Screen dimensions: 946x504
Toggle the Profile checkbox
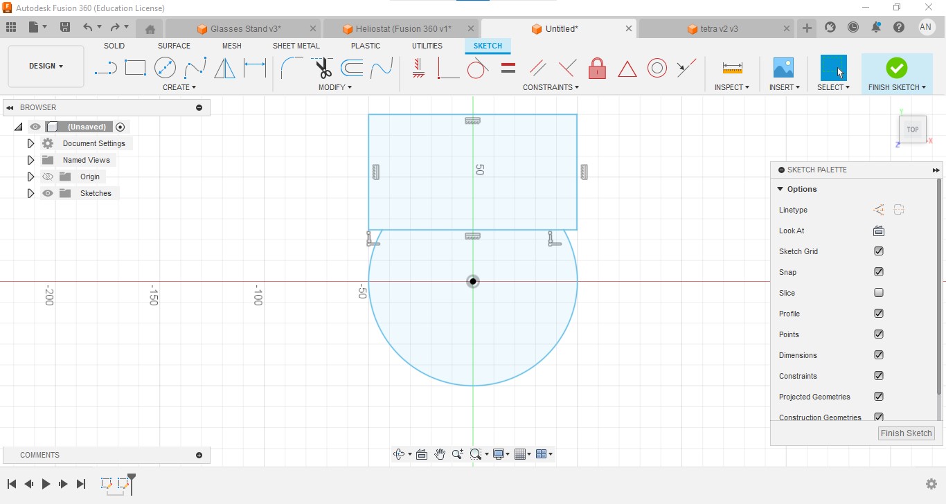click(x=879, y=314)
